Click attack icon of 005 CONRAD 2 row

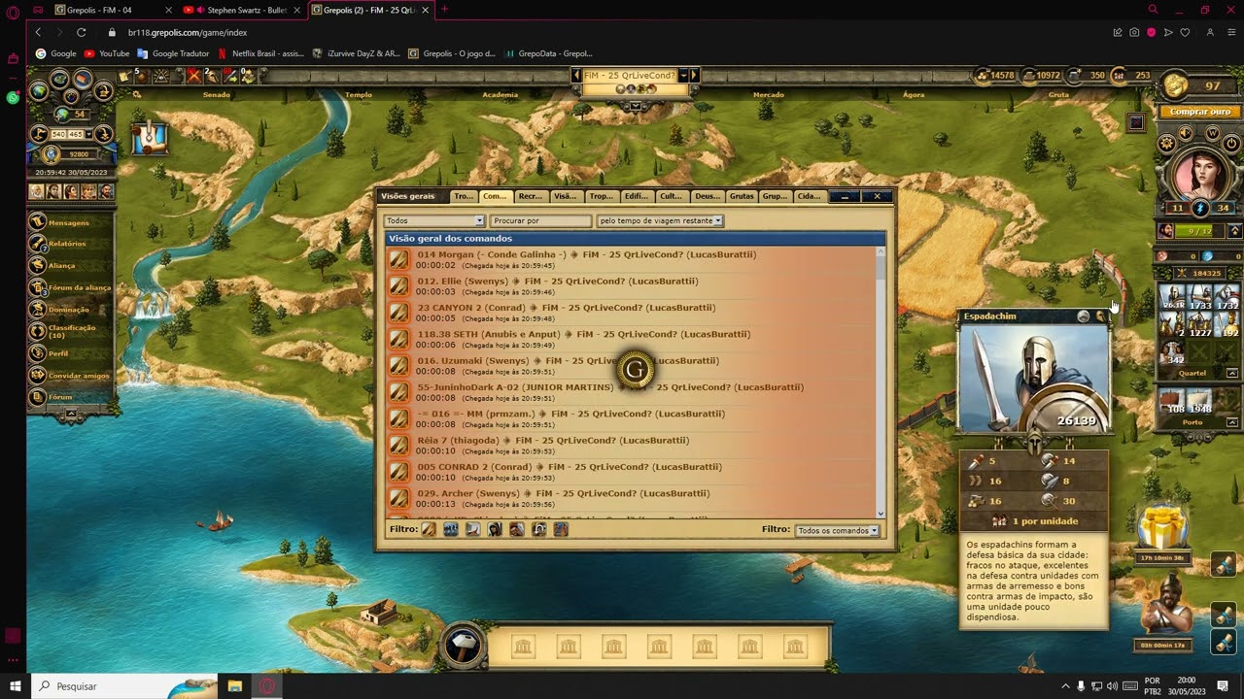[x=398, y=472]
